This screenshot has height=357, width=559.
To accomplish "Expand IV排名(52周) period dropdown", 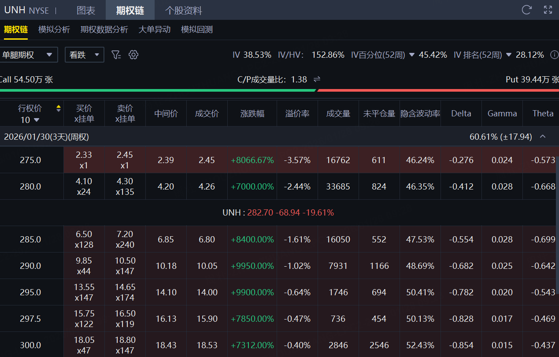I will 509,55.
